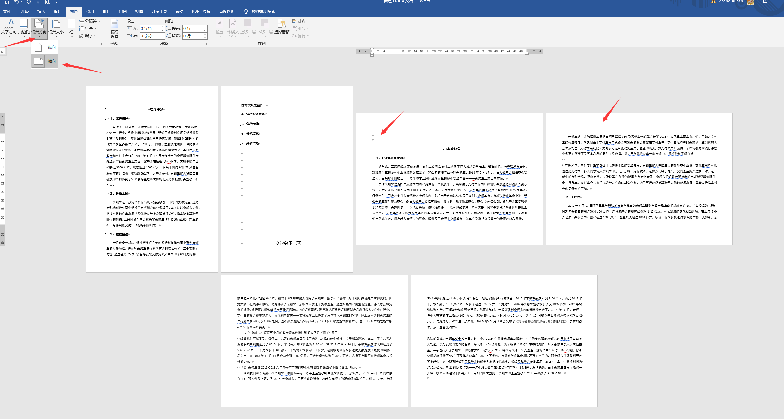The width and height of the screenshot is (784, 419).
Task: Expand the 断字 hyphenation dropdown
Action: [88, 36]
